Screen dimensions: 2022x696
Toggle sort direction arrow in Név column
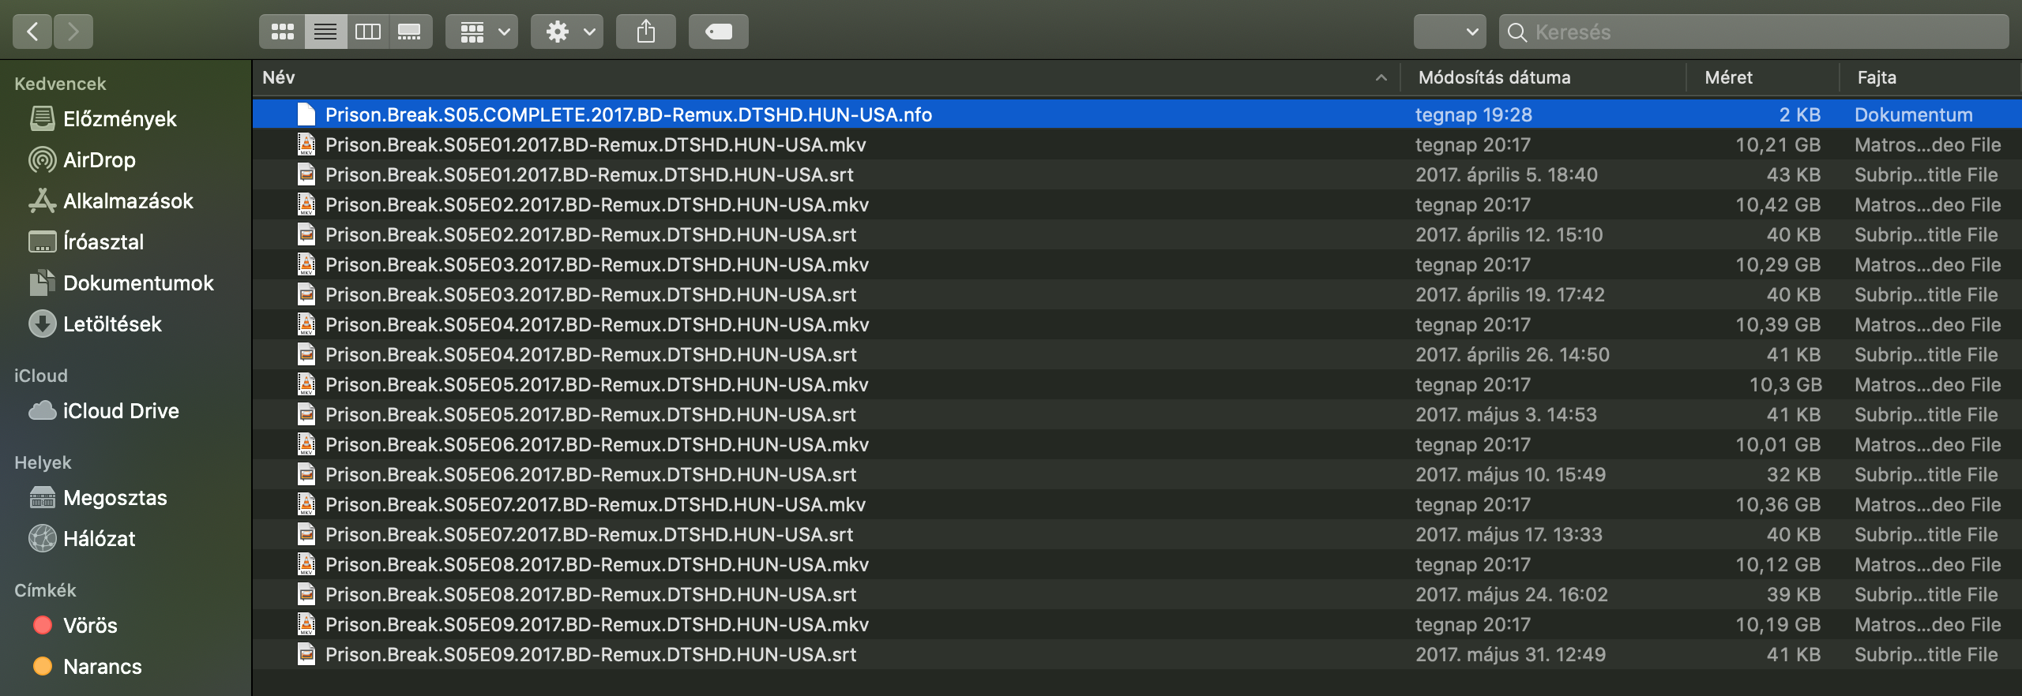coord(1381,77)
